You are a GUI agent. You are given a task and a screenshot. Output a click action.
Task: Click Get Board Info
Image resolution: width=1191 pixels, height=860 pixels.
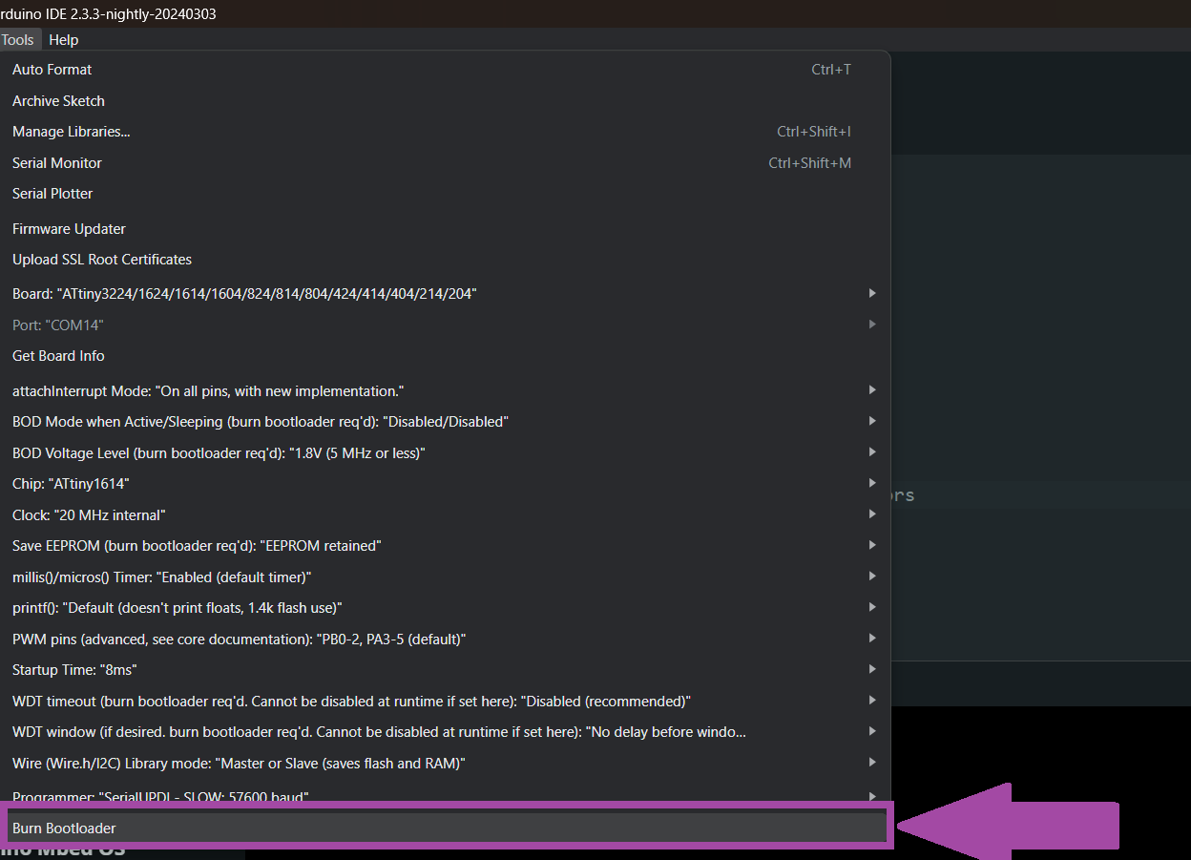coord(58,356)
